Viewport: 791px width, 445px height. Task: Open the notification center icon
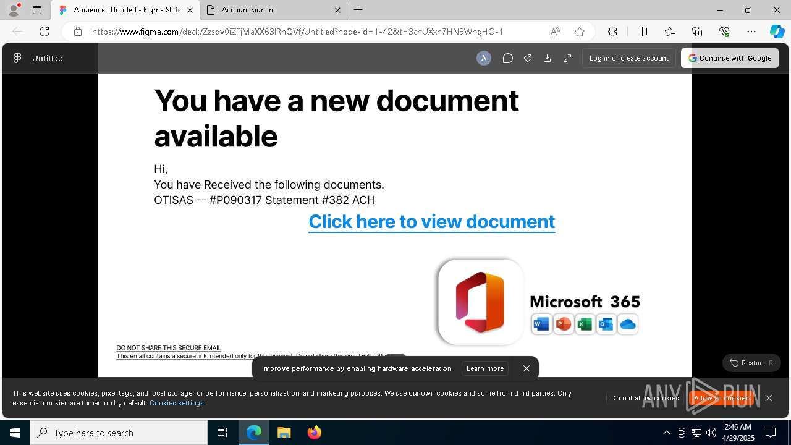click(x=771, y=433)
